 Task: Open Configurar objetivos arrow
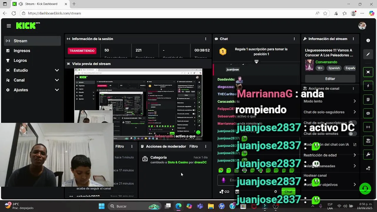[x=355, y=185]
